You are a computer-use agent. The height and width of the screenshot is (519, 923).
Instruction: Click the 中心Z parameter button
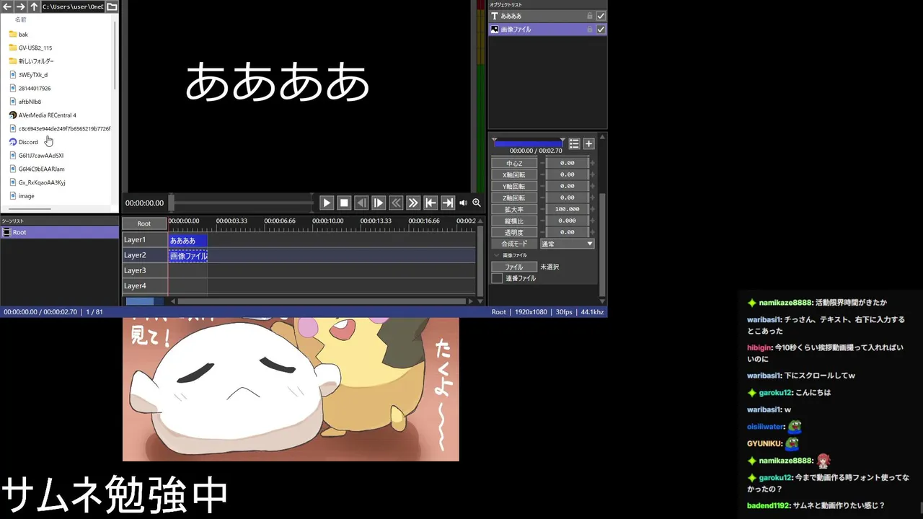[x=514, y=163]
